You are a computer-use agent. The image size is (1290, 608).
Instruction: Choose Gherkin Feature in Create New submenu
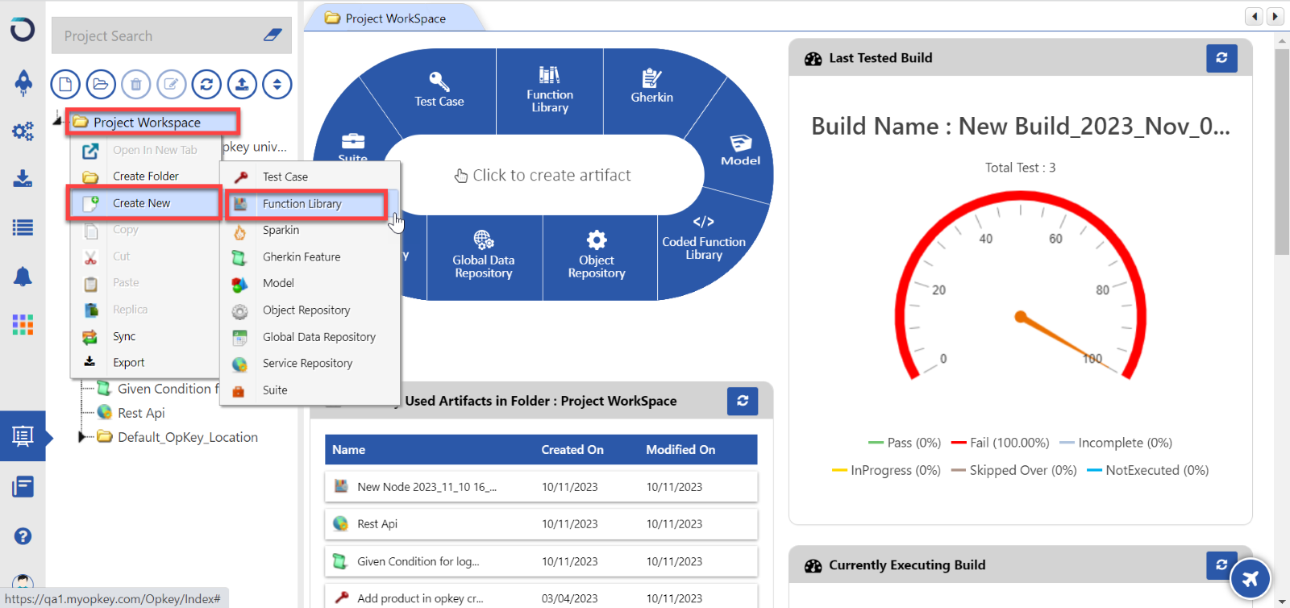tap(302, 257)
